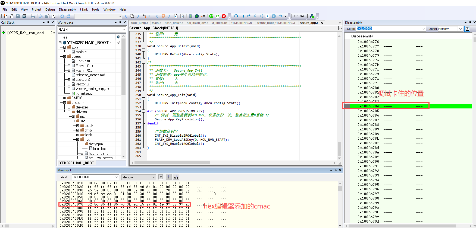This screenshot has height=228, width=476.
Task: Select startup.S in Workspace tree
Action: click(x=83, y=79)
